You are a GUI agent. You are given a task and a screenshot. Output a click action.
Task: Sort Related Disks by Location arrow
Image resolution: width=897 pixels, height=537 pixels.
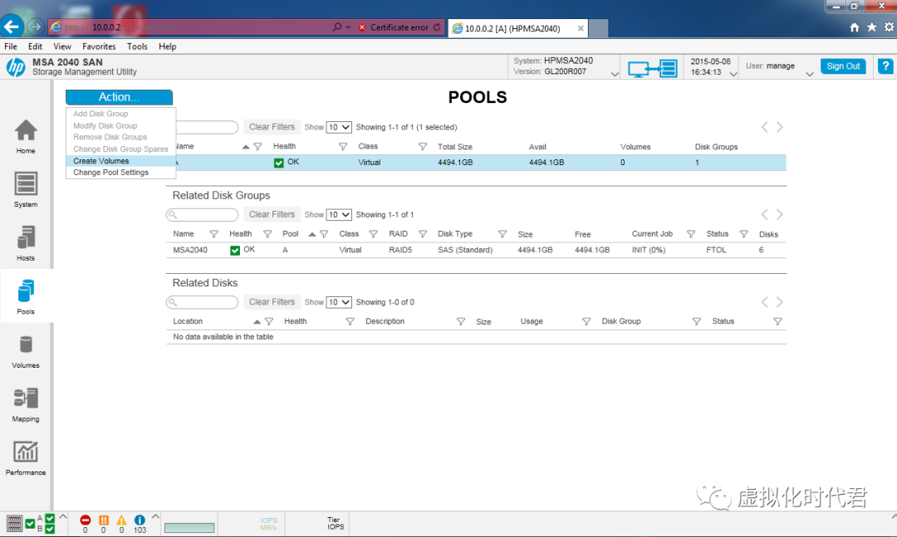pyautogui.click(x=257, y=322)
